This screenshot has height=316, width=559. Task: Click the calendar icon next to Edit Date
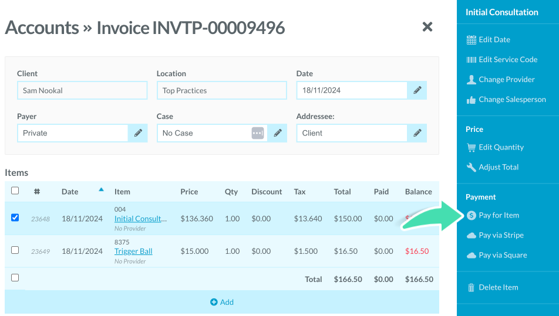pos(472,40)
